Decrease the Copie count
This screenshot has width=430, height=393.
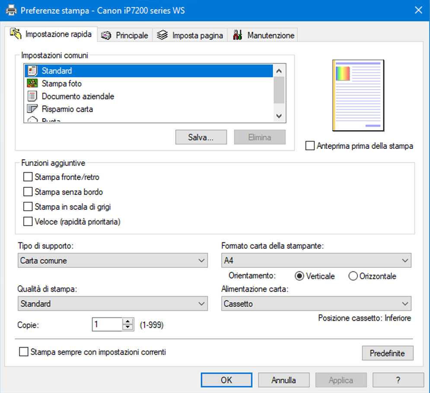pyautogui.click(x=127, y=327)
